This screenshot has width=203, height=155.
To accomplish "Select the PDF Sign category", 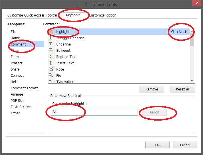I will 26,101.
